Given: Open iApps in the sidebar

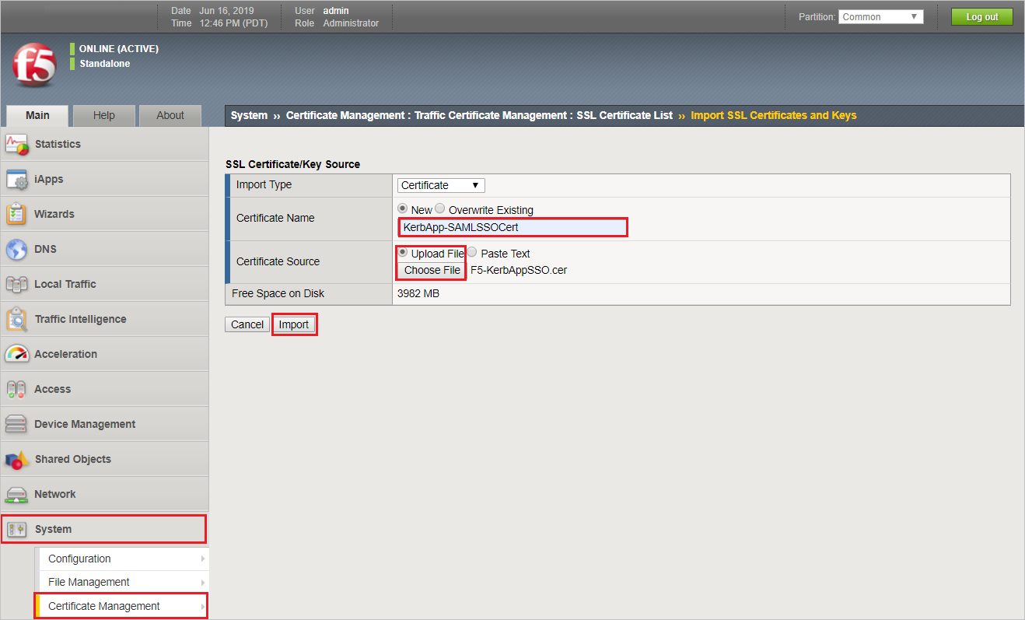Looking at the screenshot, I should tap(104, 179).
